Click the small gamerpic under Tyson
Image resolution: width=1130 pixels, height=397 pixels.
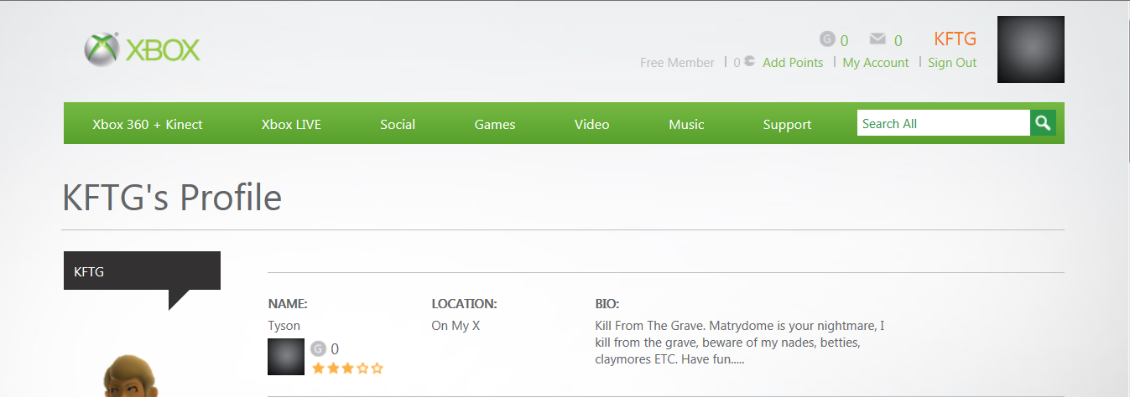[x=286, y=357]
